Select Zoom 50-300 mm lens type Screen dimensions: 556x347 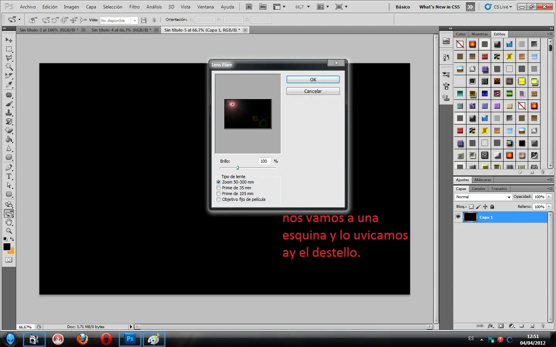pos(235,182)
